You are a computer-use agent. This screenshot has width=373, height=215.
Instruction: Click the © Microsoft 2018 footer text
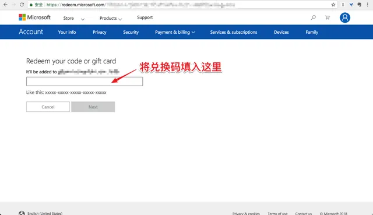pyautogui.click(x=333, y=213)
